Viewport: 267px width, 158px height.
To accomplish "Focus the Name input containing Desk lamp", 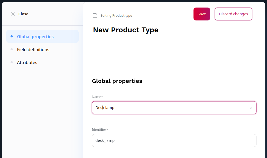I will click(174, 108).
